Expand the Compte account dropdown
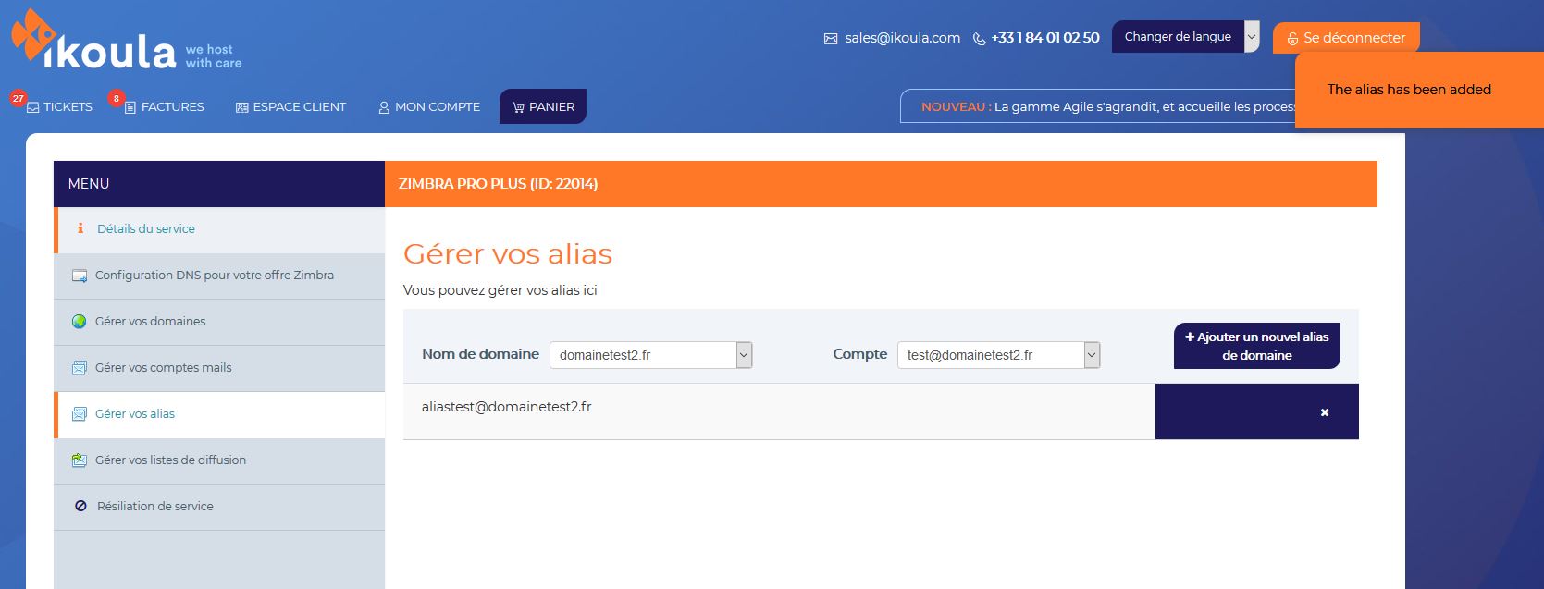The height and width of the screenshot is (589, 1544). (x=998, y=355)
